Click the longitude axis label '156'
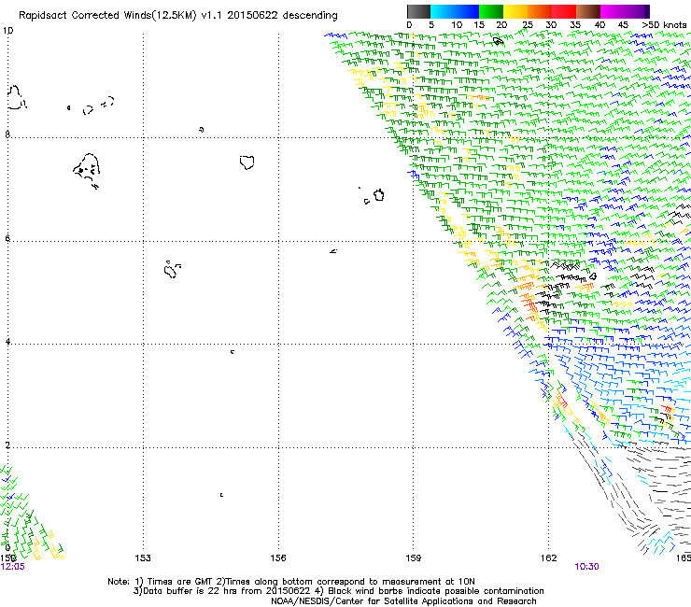691x607 pixels. [x=278, y=558]
